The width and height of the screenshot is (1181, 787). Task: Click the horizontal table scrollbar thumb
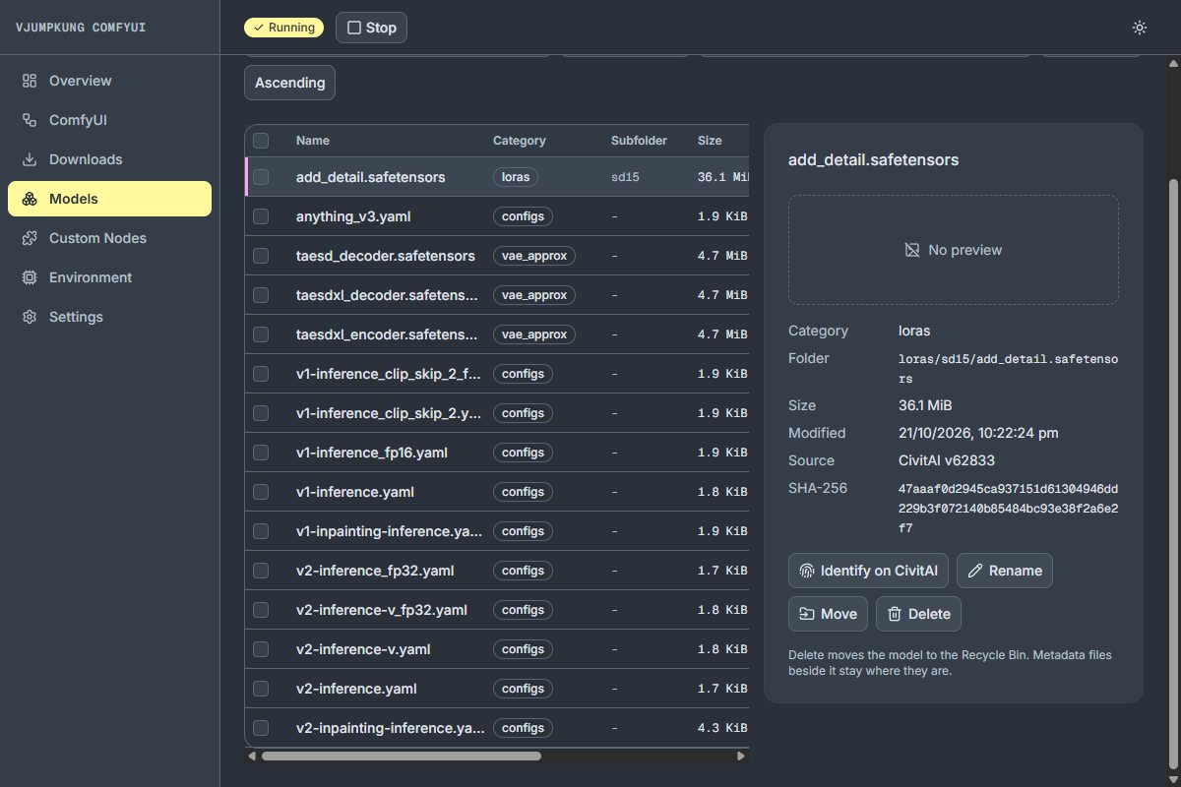click(x=401, y=756)
